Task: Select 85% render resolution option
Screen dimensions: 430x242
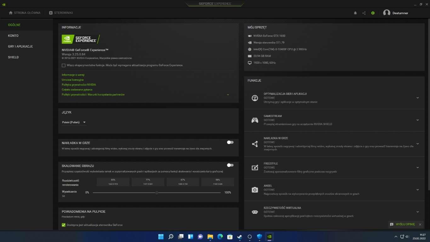Action: click(x=113, y=182)
